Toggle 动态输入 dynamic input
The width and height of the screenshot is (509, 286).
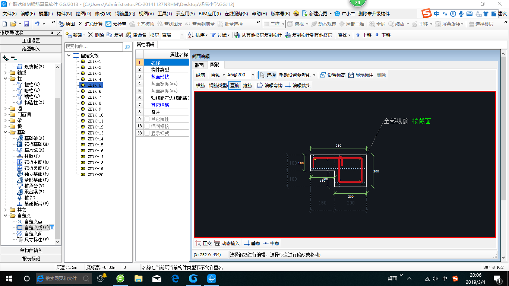click(227, 243)
